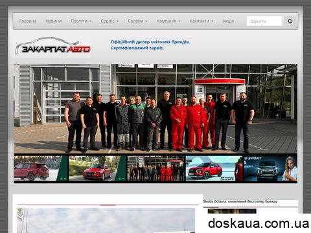Click the main staff group slider image
The height and width of the screenshot is (233, 311).
pos(155,109)
